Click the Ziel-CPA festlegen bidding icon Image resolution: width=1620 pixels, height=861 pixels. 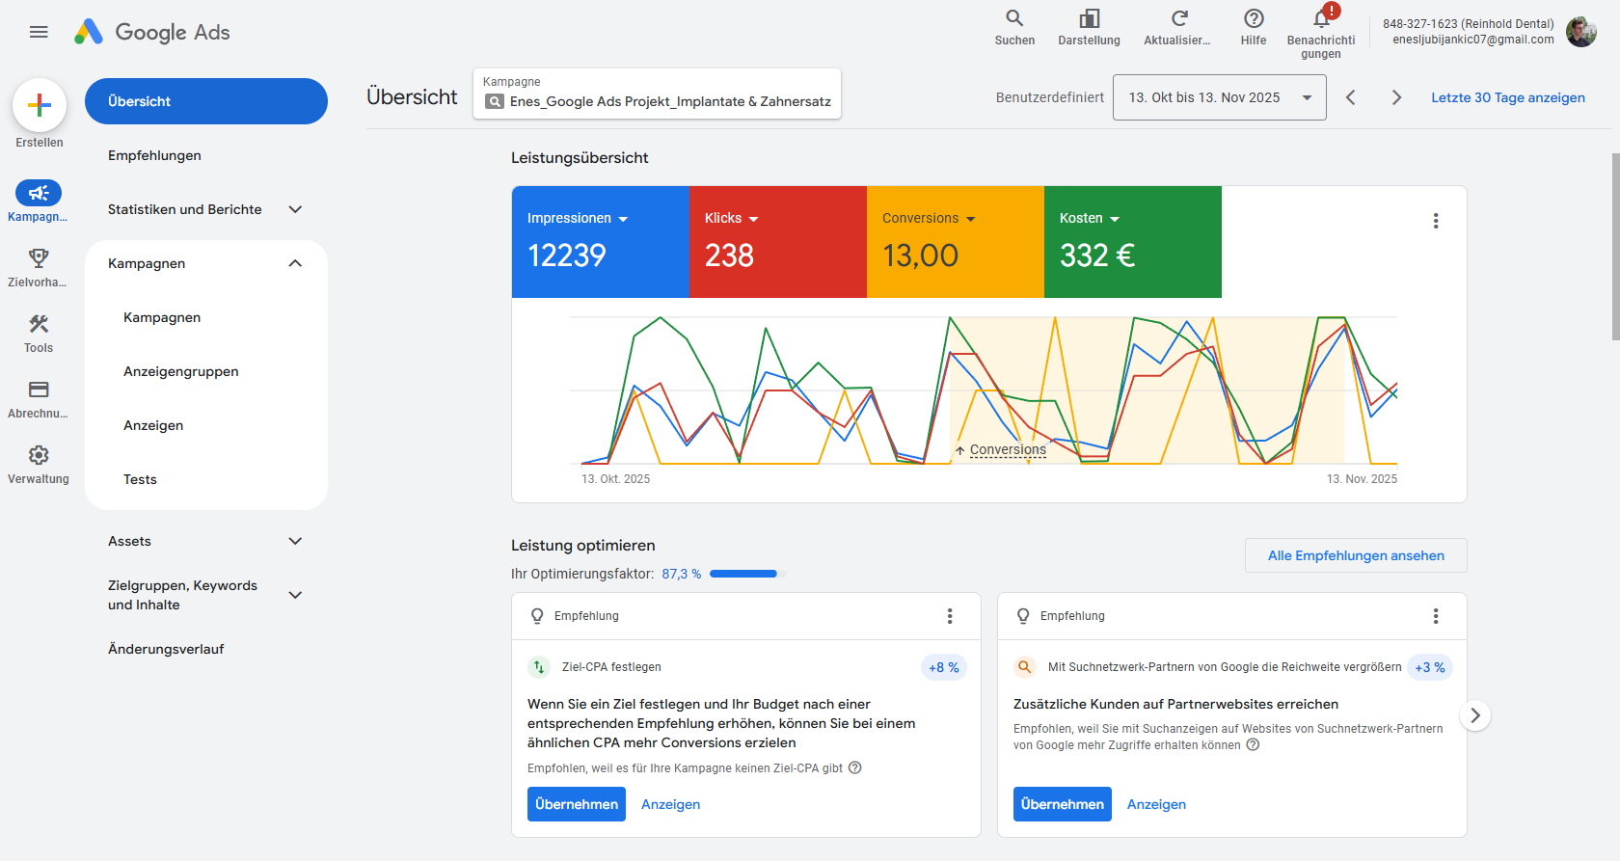tap(539, 667)
